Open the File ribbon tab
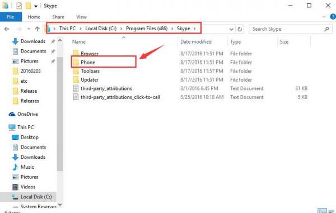 point(11,17)
